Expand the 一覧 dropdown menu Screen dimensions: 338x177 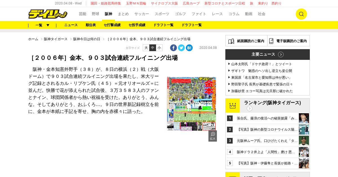43,25
